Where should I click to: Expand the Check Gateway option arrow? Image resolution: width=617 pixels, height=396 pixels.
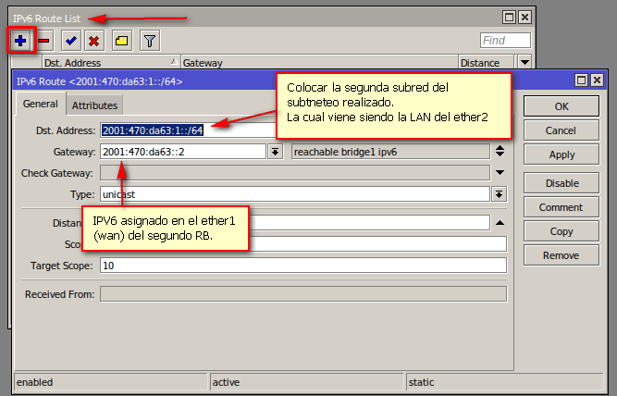tap(500, 172)
